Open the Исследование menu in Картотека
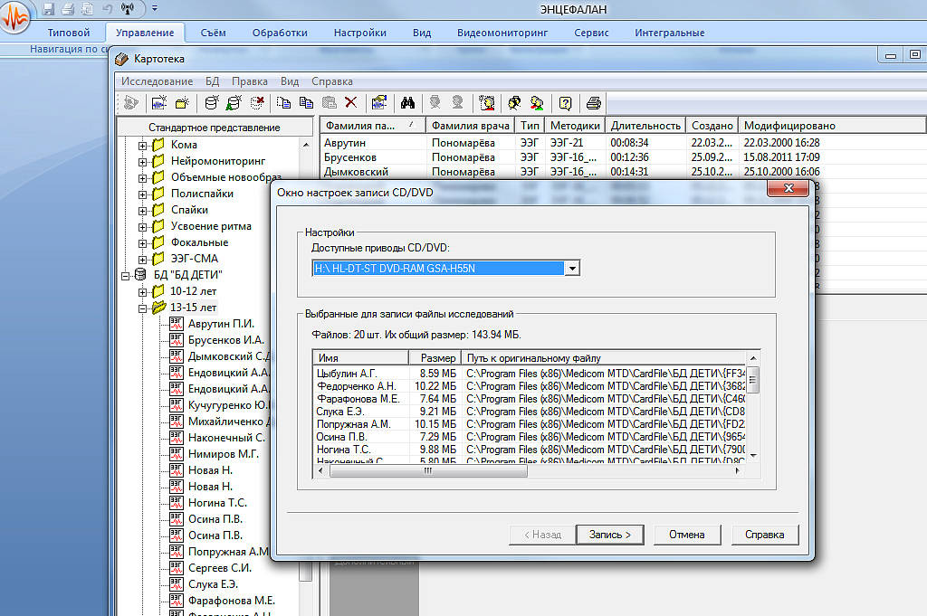The height and width of the screenshot is (616, 927). pyautogui.click(x=157, y=81)
